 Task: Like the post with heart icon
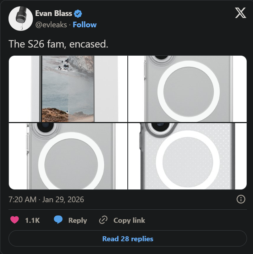(15, 220)
